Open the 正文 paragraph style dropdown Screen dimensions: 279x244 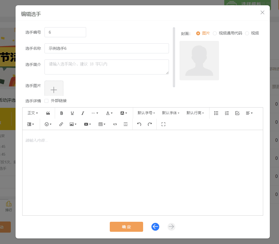pyautogui.click(x=32, y=113)
